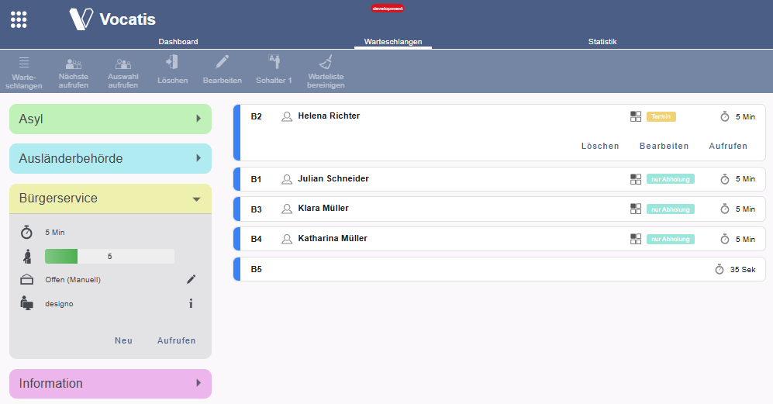Image resolution: width=773 pixels, height=404 pixels.
Task: Click the name Julian Schneider
Action: [333, 178]
